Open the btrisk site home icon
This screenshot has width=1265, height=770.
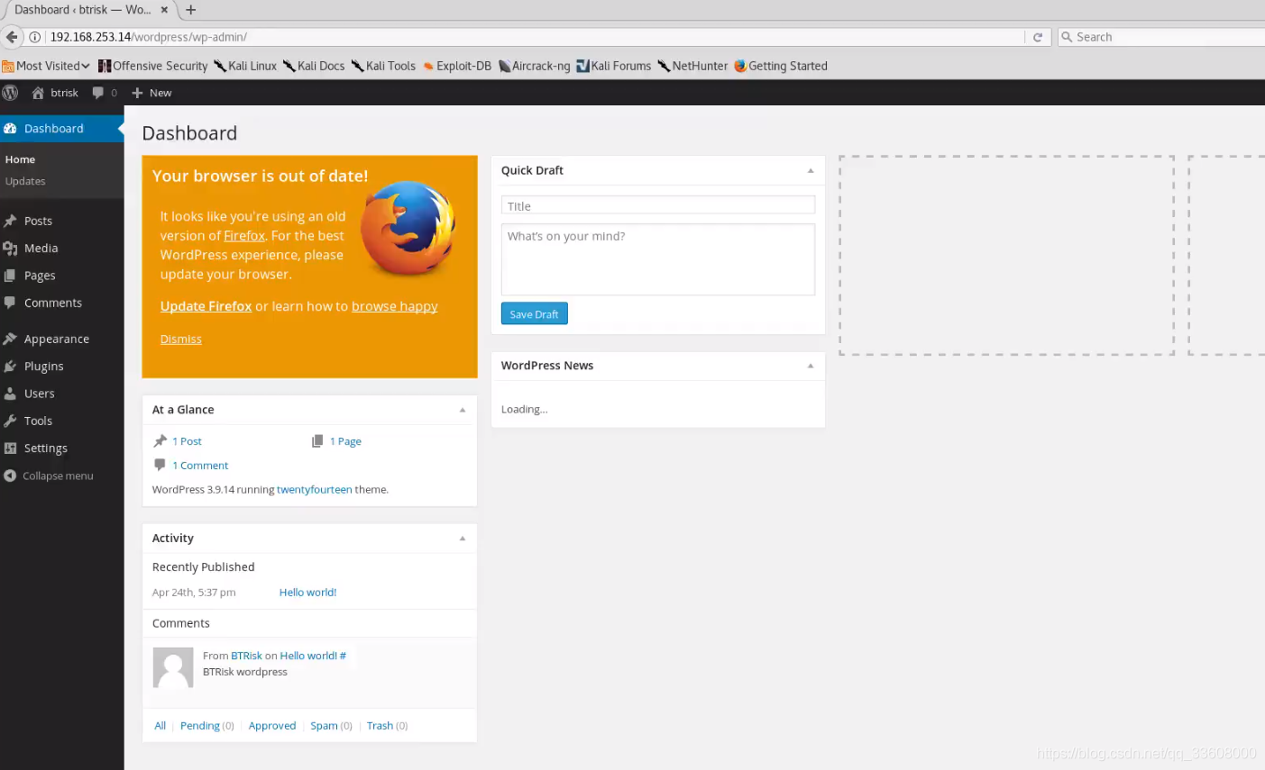[38, 93]
